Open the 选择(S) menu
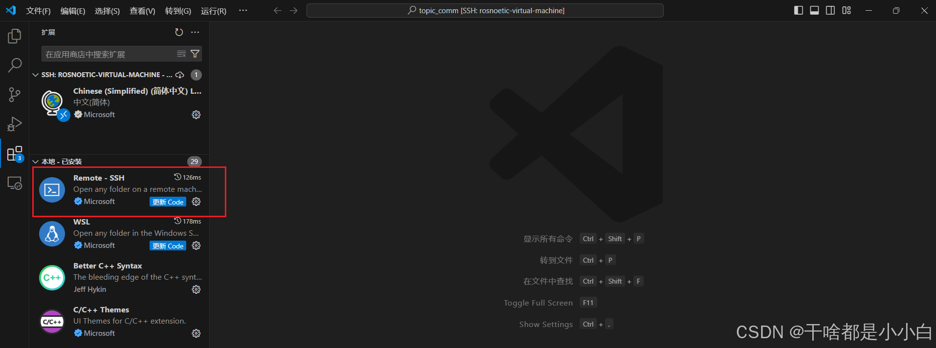The width and height of the screenshot is (936, 348). click(107, 11)
